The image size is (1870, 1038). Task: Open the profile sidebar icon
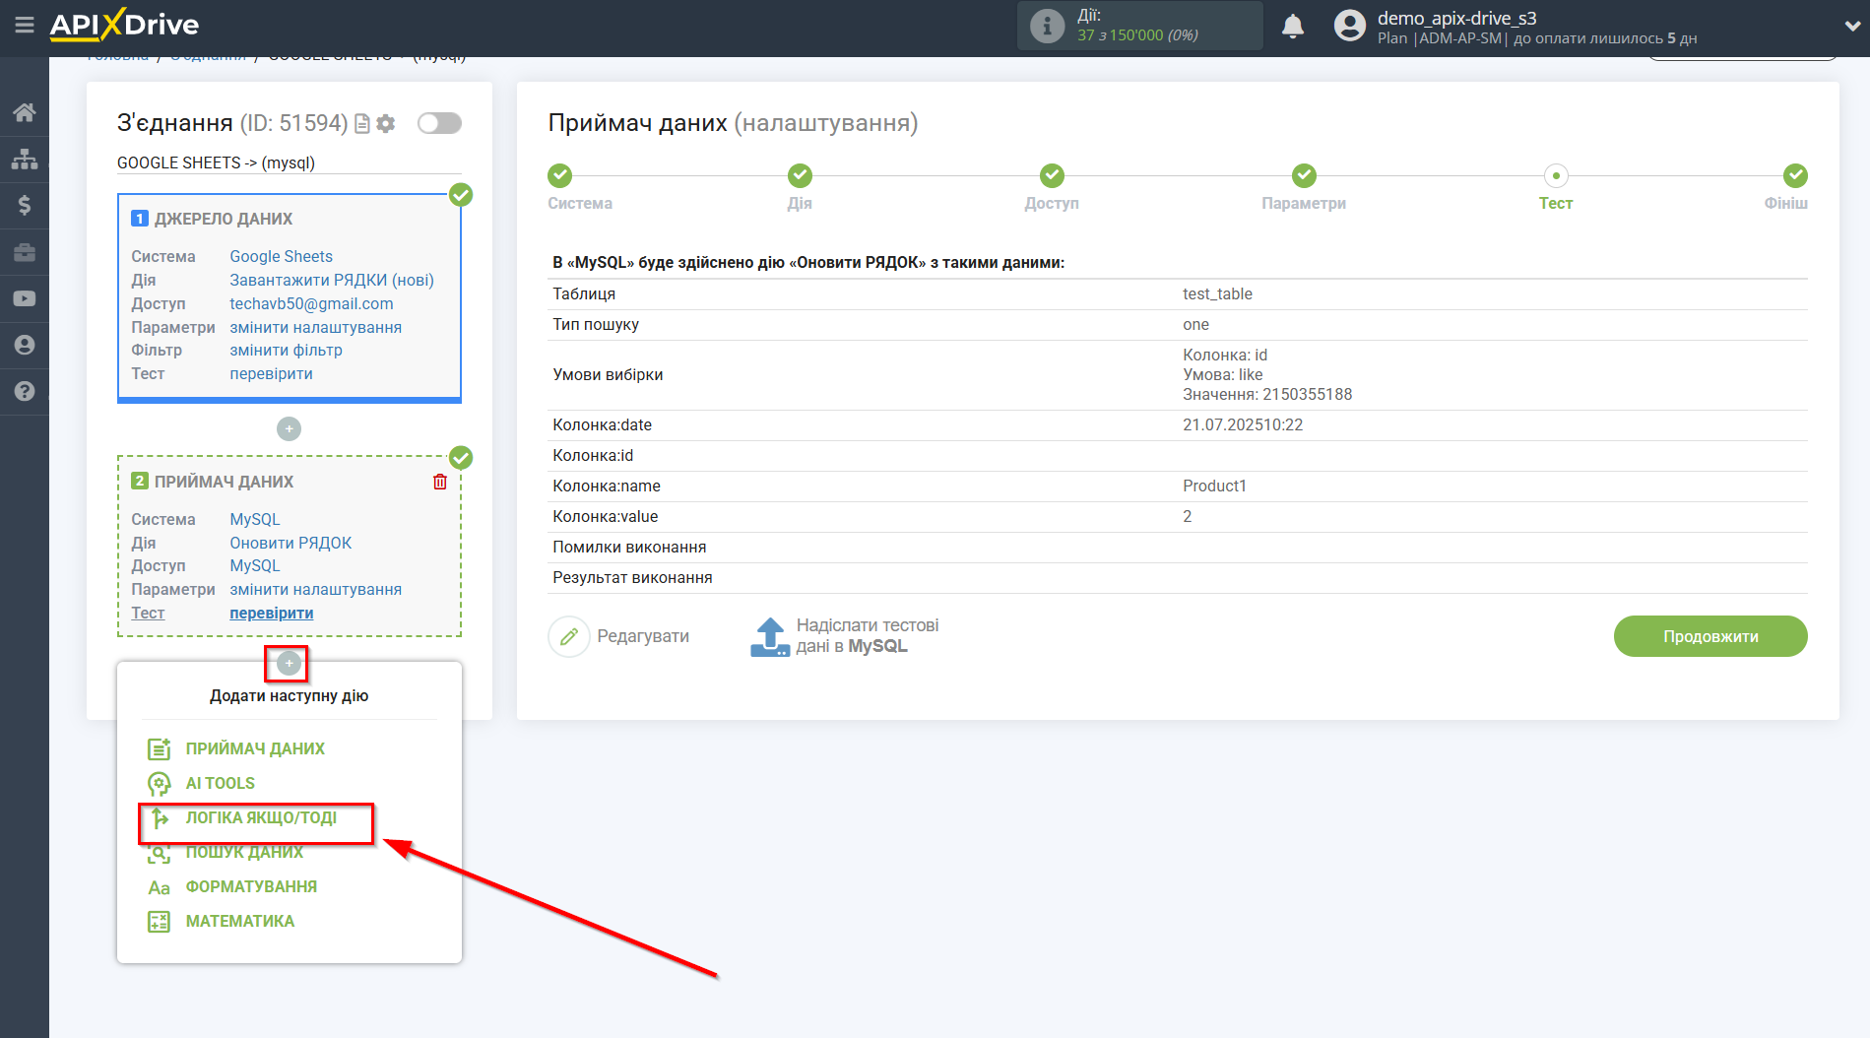pos(25,345)
